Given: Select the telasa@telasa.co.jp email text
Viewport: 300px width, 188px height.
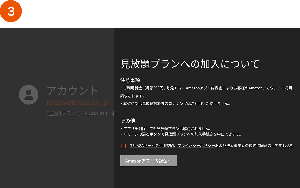Looking at the screenshot, I should (x=77, y=103).
